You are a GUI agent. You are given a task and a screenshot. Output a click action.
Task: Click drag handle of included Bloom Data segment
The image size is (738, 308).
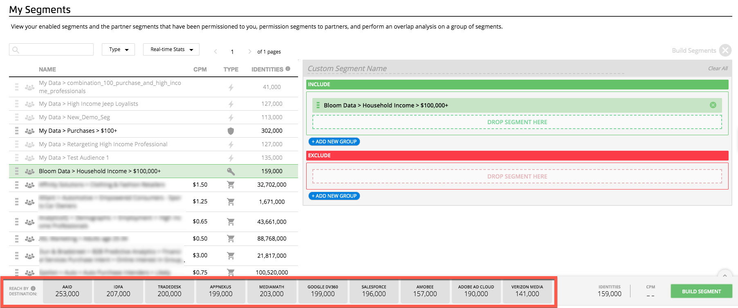pos(318,105)
